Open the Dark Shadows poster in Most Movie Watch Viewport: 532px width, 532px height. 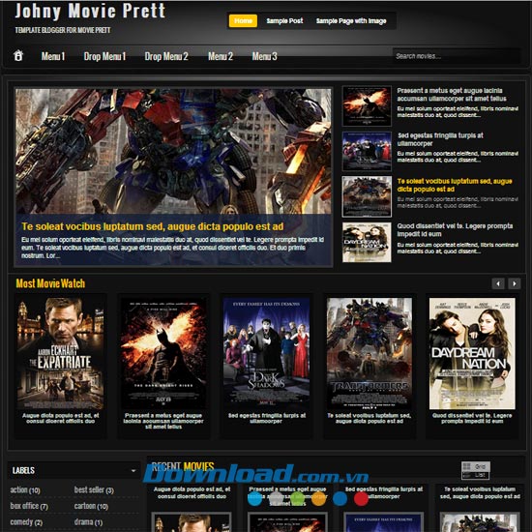tap(266, 353)
